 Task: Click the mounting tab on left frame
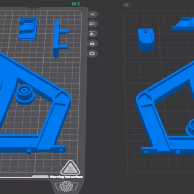[58, 149]
